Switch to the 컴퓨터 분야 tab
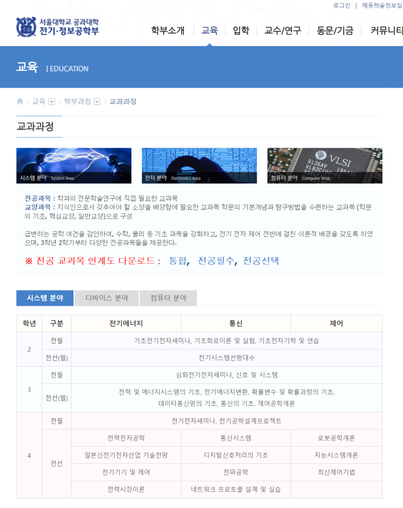The image size is (403, 508). (168, 298)
